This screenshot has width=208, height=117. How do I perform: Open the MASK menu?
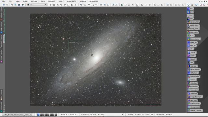tap(43, 1)
